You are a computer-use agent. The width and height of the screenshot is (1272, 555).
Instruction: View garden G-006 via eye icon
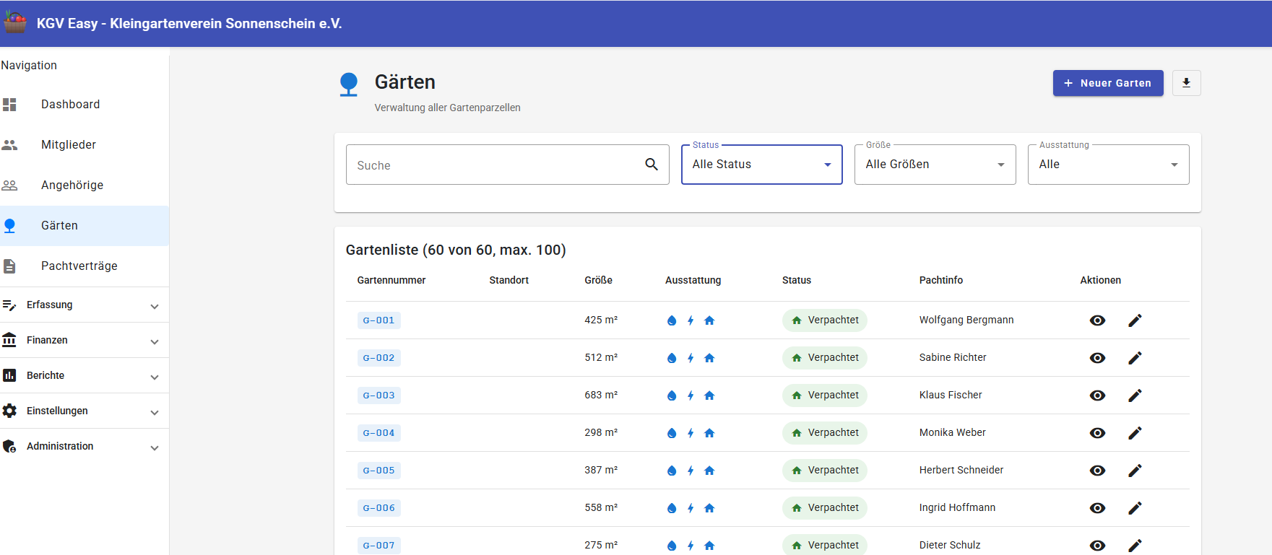tap(1097, 508)
